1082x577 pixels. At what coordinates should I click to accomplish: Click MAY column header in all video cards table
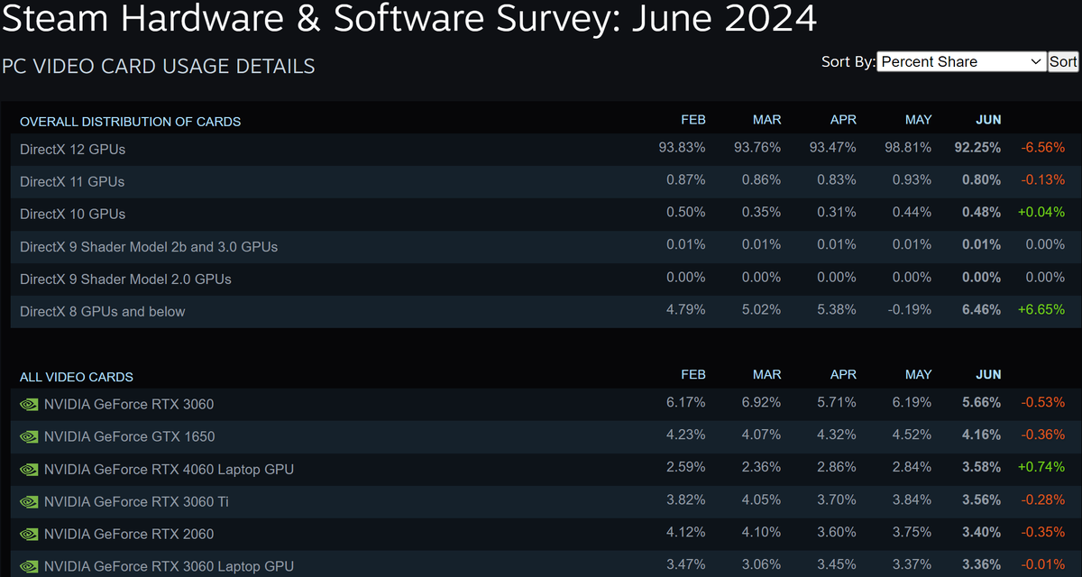click(x=919, y=374)
